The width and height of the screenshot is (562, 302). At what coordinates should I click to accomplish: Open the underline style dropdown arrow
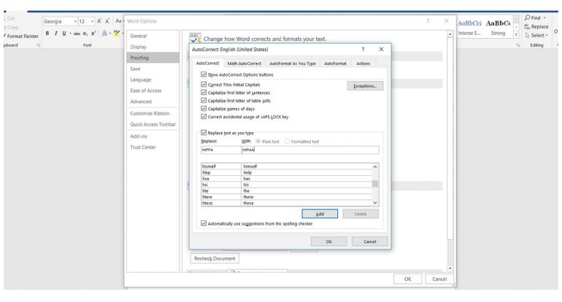pyautogui.click(x=70, y=34)
